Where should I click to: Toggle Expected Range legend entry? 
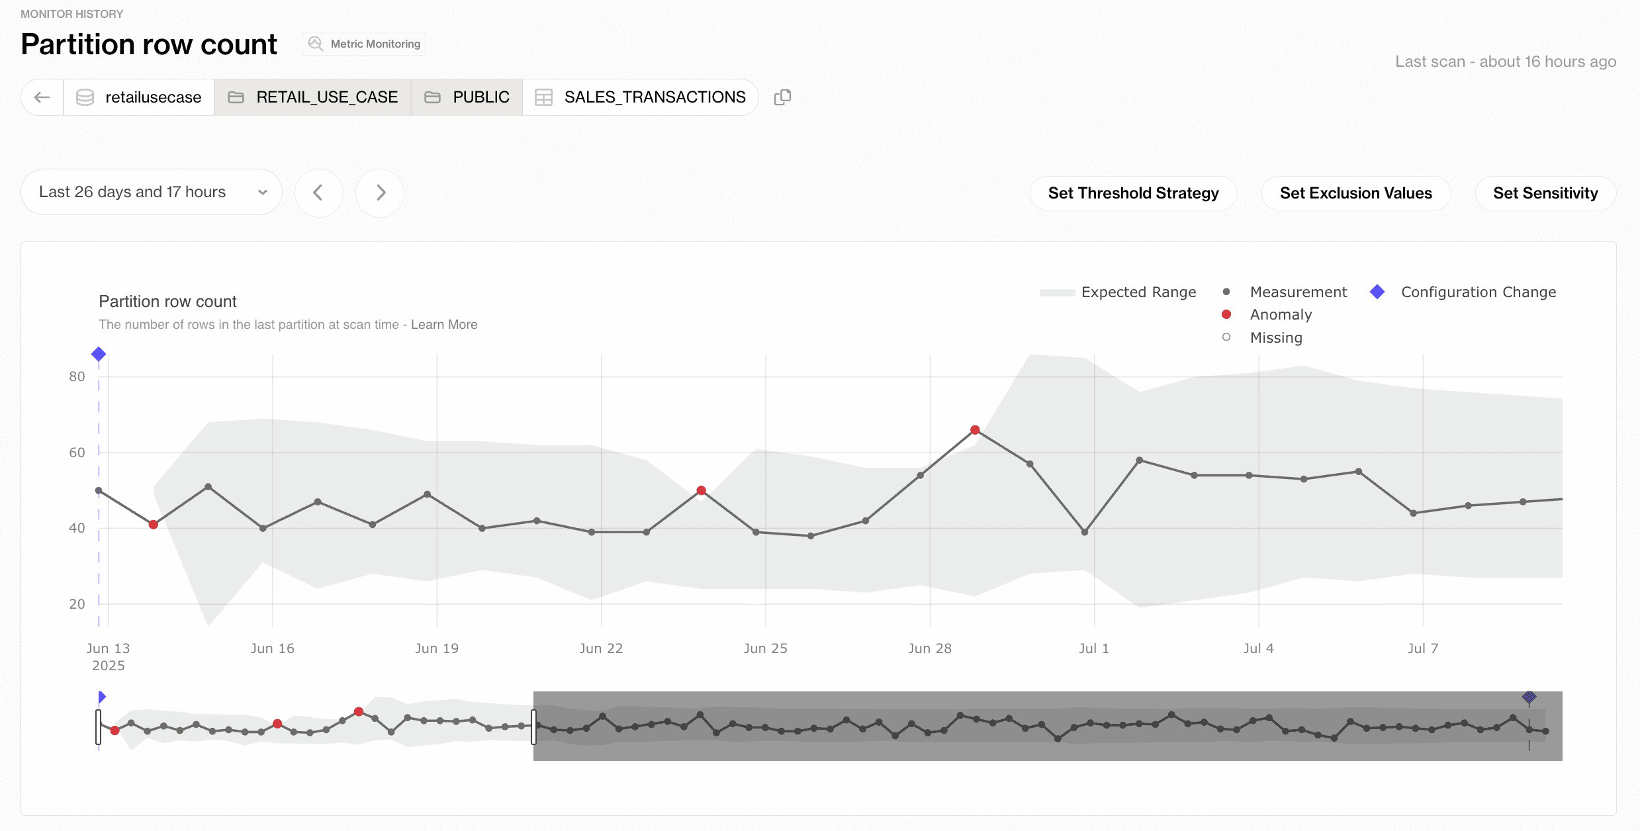coord(1118,292)
